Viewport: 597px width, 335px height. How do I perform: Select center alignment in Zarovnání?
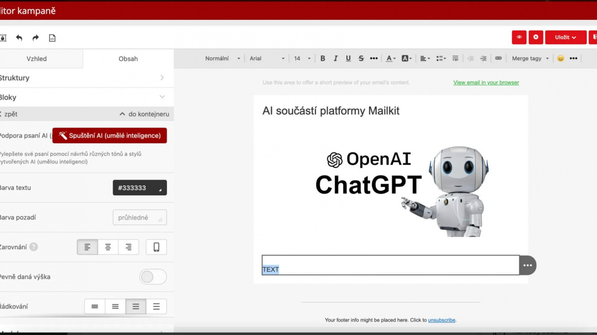(108, 247)
